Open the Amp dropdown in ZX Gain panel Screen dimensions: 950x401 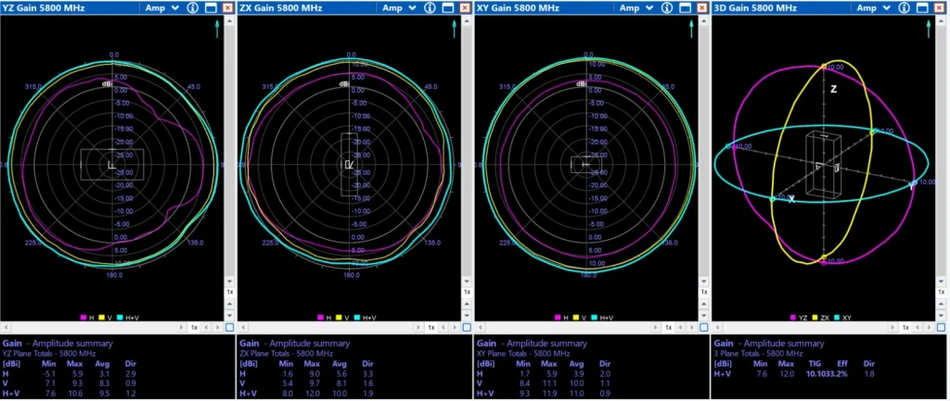pyautogui.click(x=399, y=7)
